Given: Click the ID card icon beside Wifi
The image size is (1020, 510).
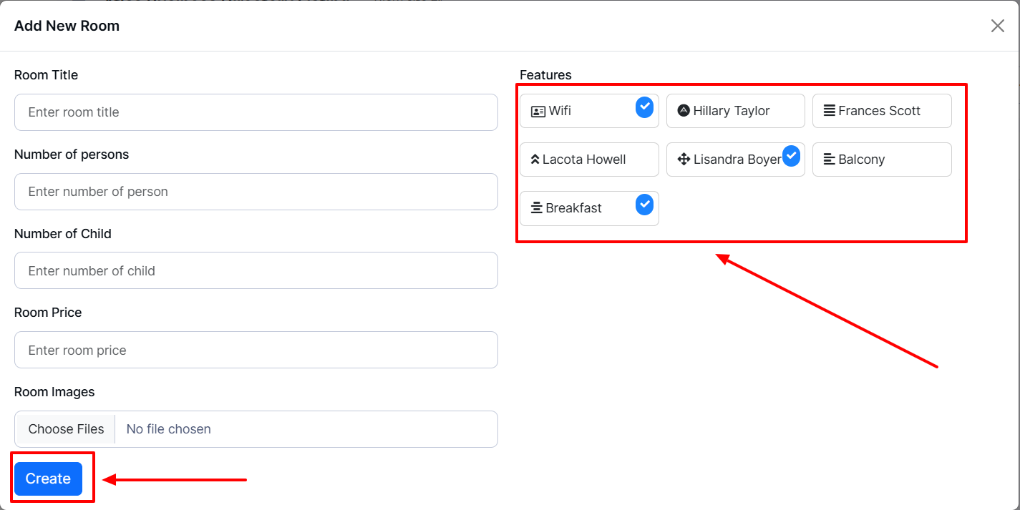Looking at the screenshot, I should click(538, 112).
